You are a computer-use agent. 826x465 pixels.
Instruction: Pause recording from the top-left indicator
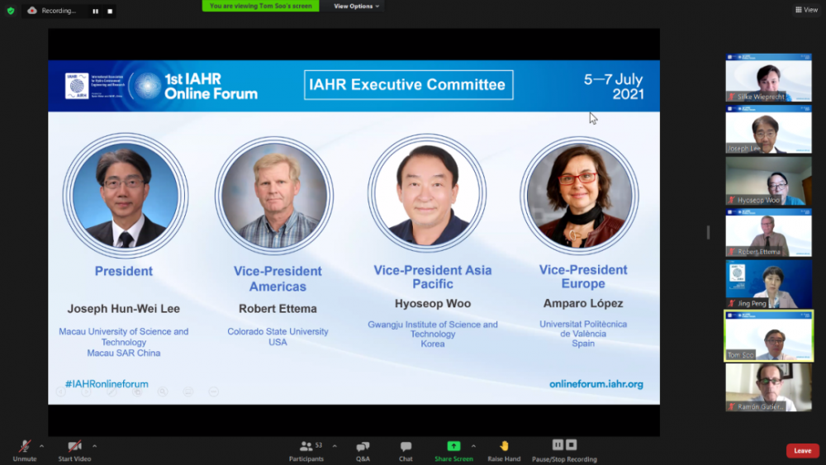[95, 11]
